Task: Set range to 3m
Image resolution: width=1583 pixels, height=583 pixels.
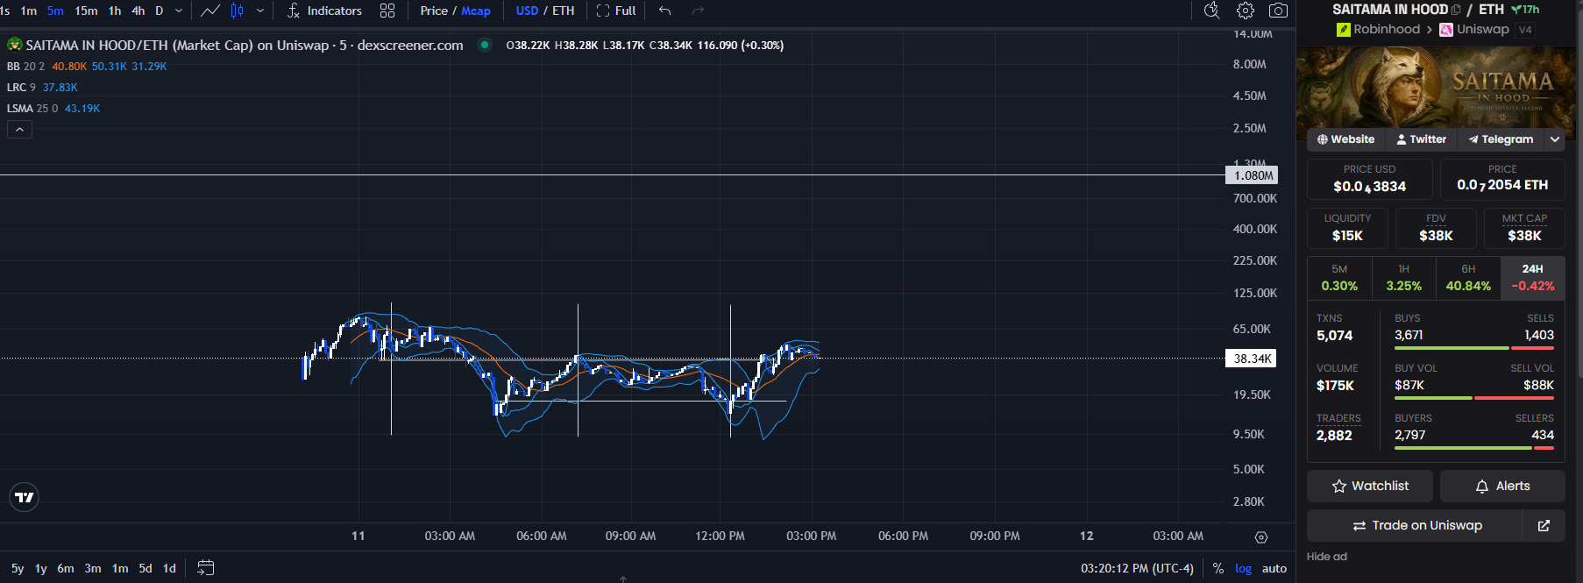Action: point(93,568)
